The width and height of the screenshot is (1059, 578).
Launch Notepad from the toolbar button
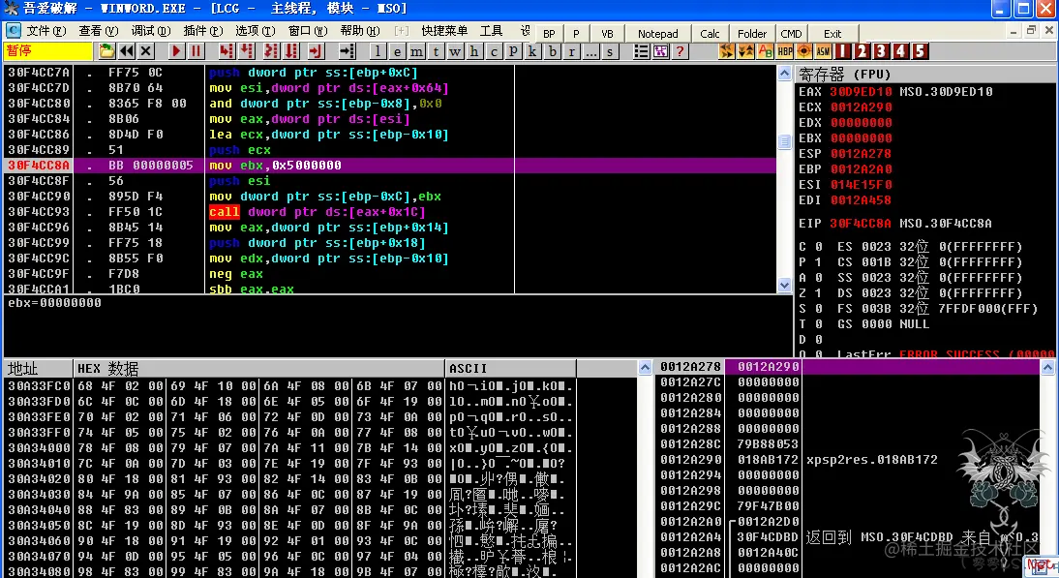pyautogui.click(x=658, y=34)
